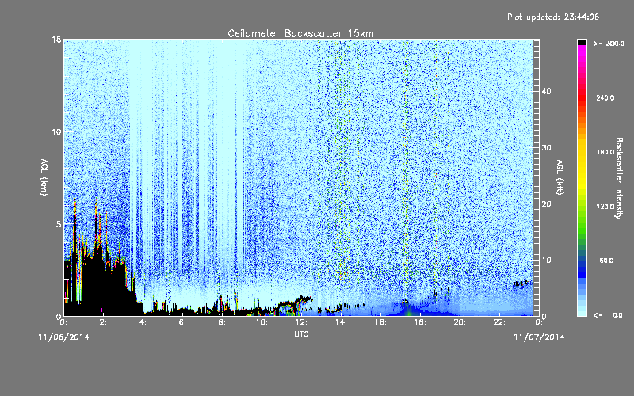Click the colorbar minimum label '<= 0.0'

click(x=608, y=315)
